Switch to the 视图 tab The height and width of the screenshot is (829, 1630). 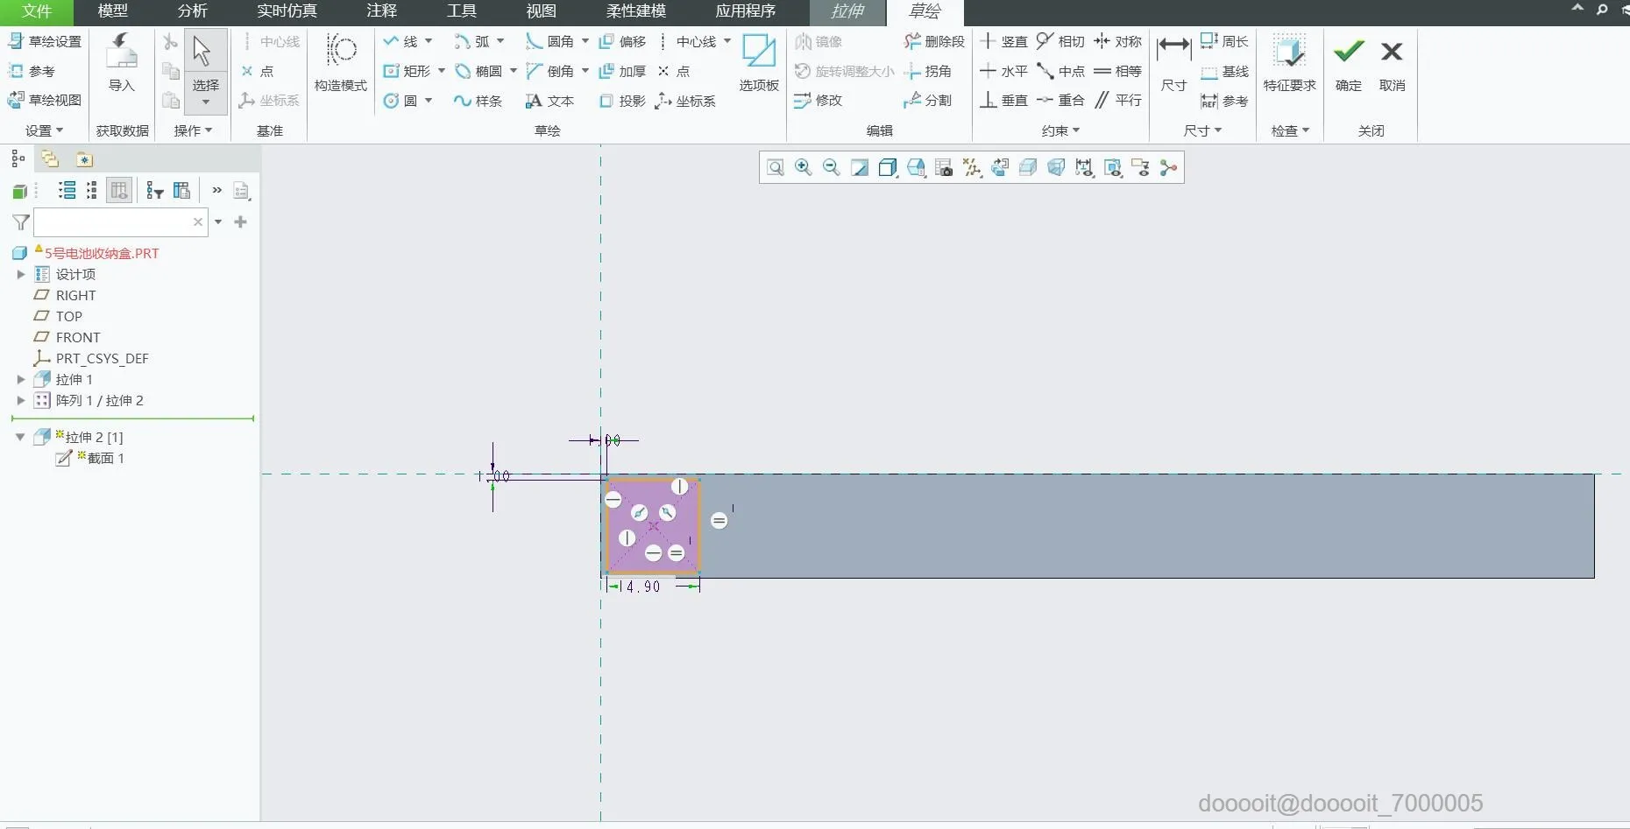point(541,11)
